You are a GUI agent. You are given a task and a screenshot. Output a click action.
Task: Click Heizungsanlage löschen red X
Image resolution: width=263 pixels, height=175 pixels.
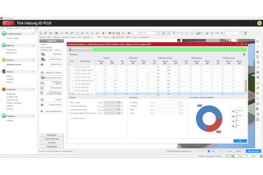click(x=42, y=112)
